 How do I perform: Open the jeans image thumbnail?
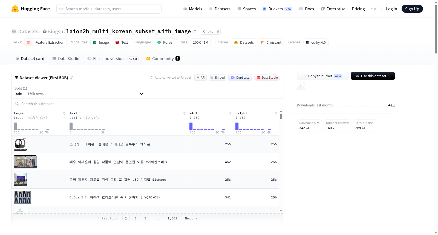click(x=22, y=197)
